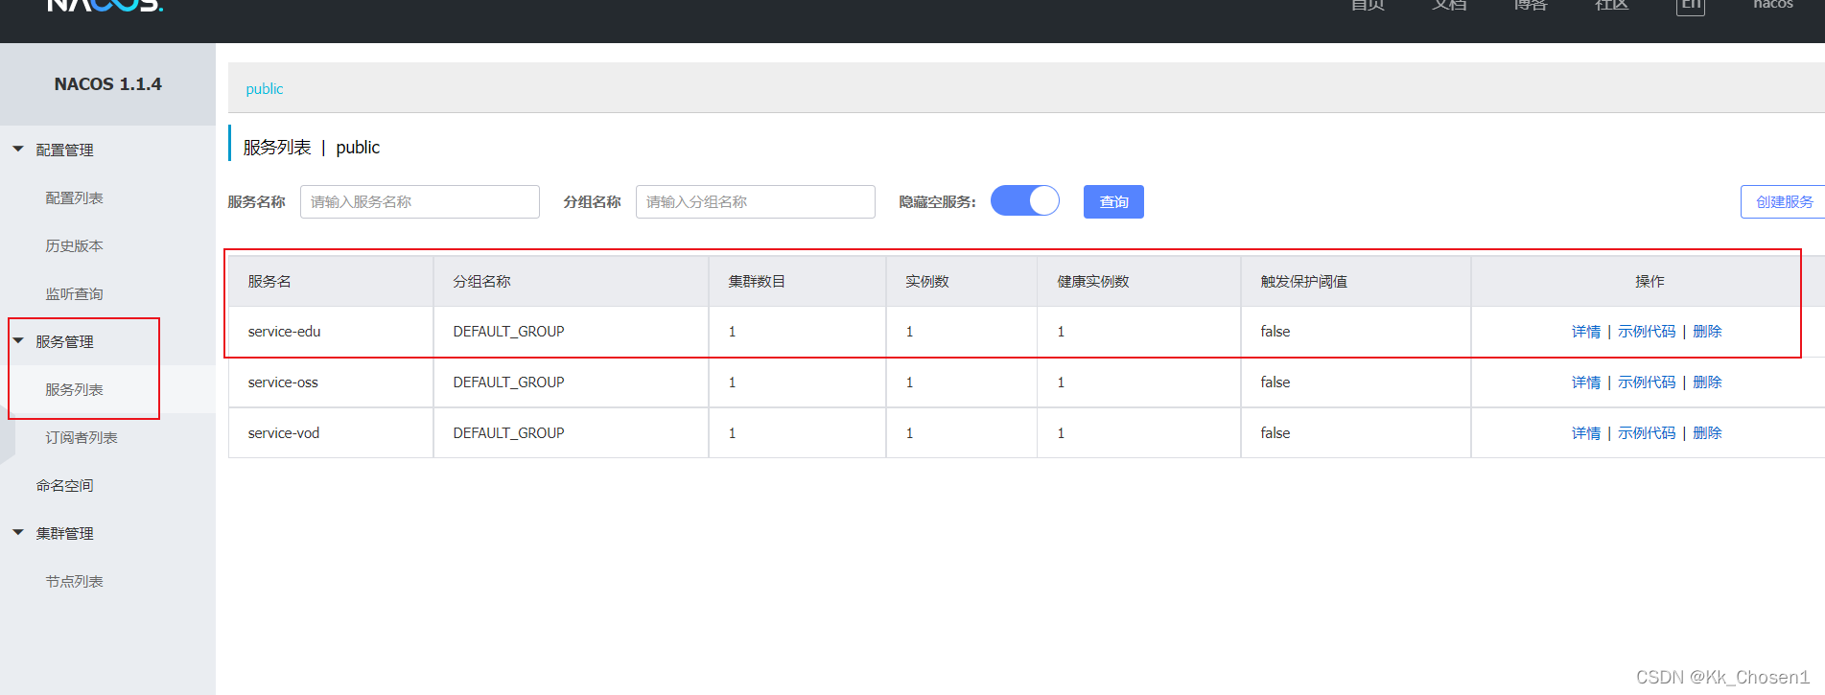Click the 查询 search button

pyautogui.click(x=1113, y=201)
